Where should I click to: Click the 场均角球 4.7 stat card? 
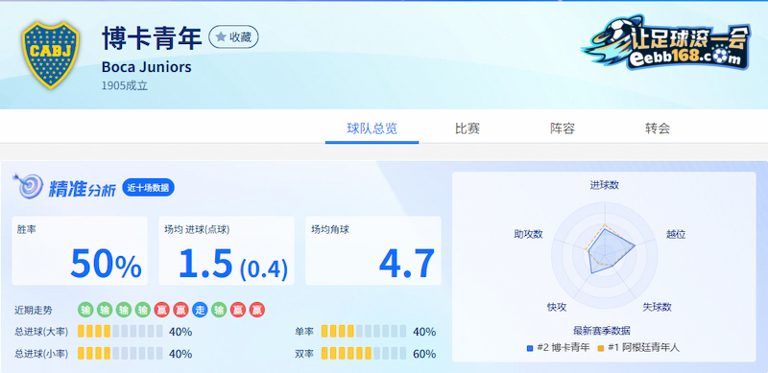pyautogui.click(x=373, y=250)
